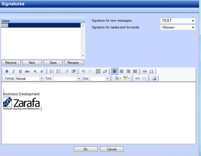
Task: Click the insert special character omega icon
Action: point(151,71)
